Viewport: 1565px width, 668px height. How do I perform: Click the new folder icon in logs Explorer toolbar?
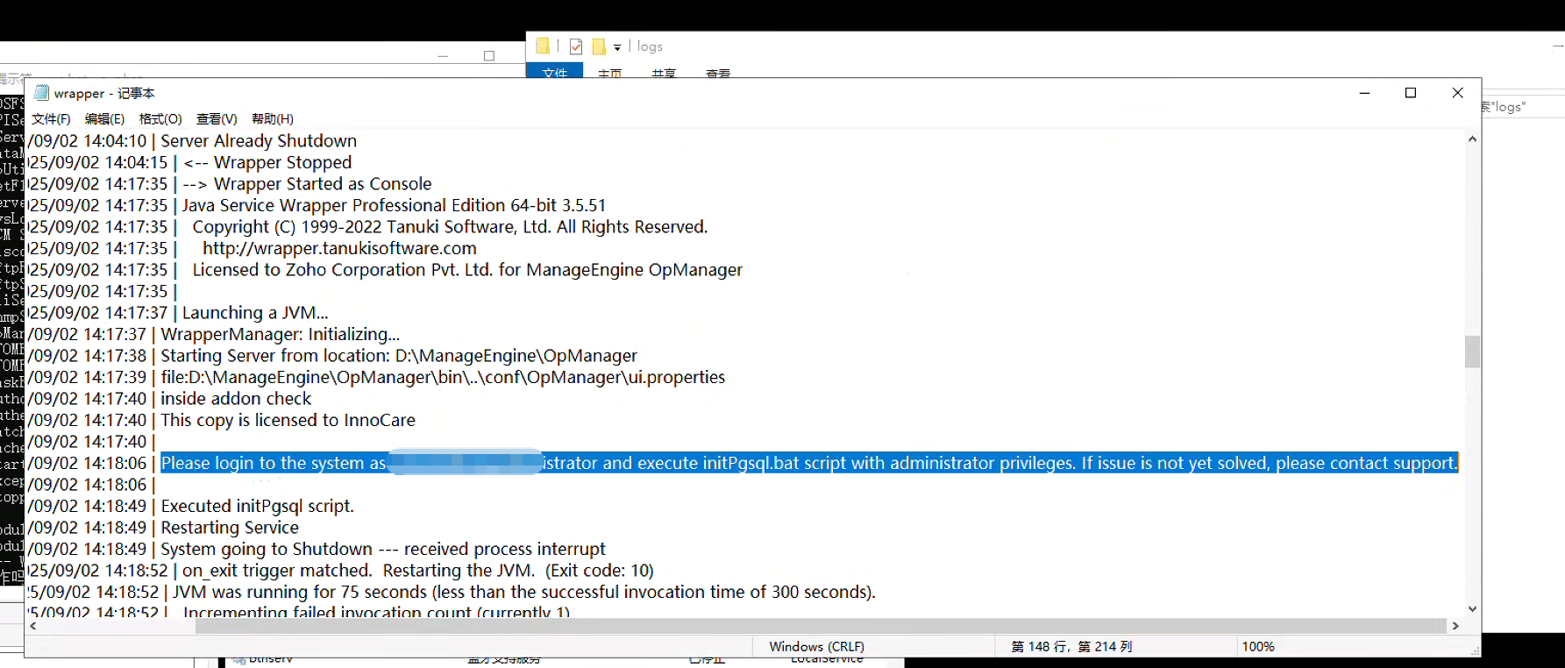coord(599,46)
